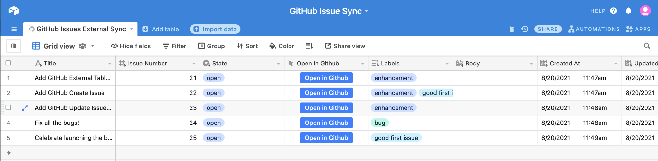The image size is (658, 161).
Task: Open Hide fields menu
Action: pos(131,46)
